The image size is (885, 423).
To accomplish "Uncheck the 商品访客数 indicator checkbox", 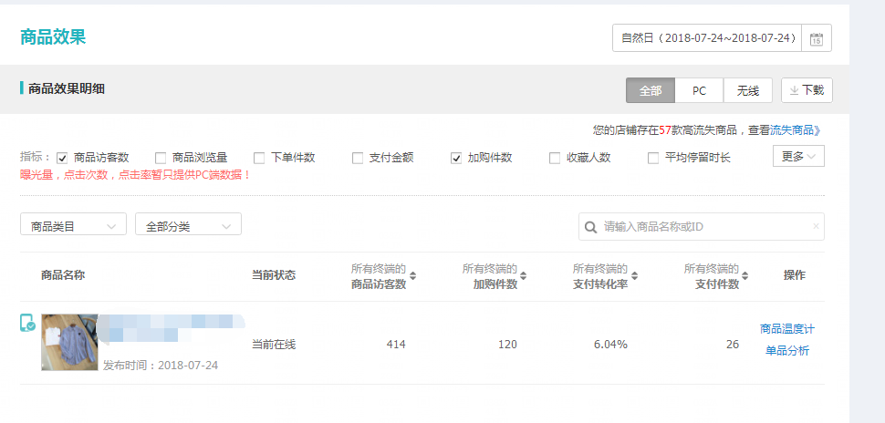I will pos(62,158).
